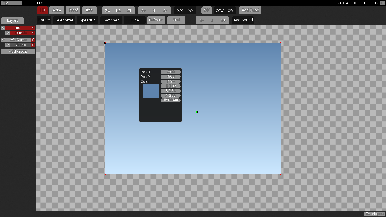The height and width of the screenshot is (217, 386).
Task: Activate the Proof borders view
Action: click(73, 10)
